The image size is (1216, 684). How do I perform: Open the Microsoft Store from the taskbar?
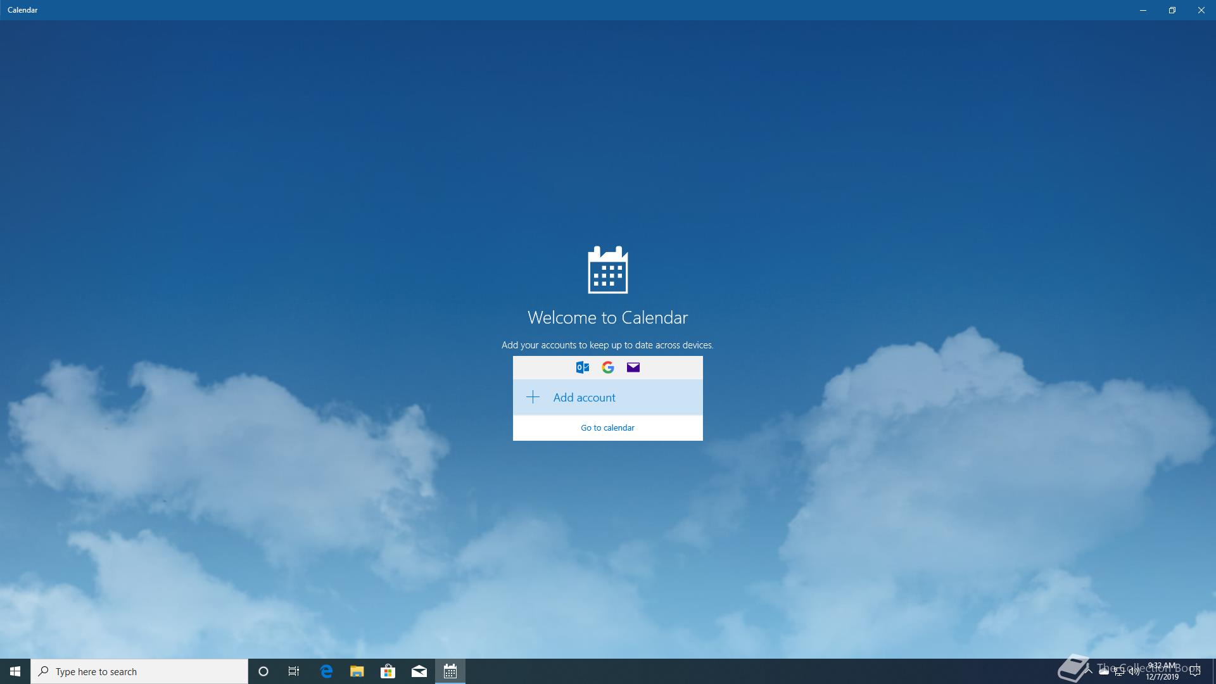pos(388,671)
